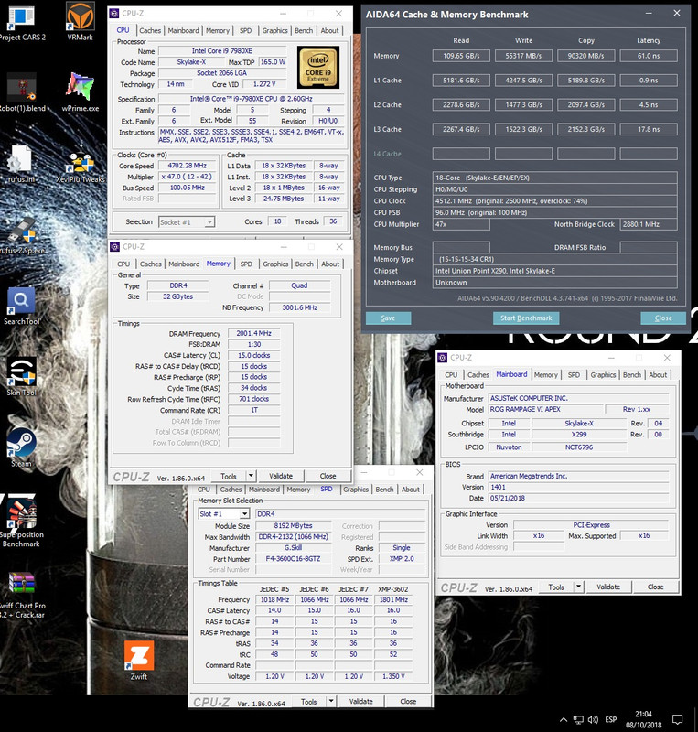Click Memory Latency value 61.0 ns

coord(649,56)
